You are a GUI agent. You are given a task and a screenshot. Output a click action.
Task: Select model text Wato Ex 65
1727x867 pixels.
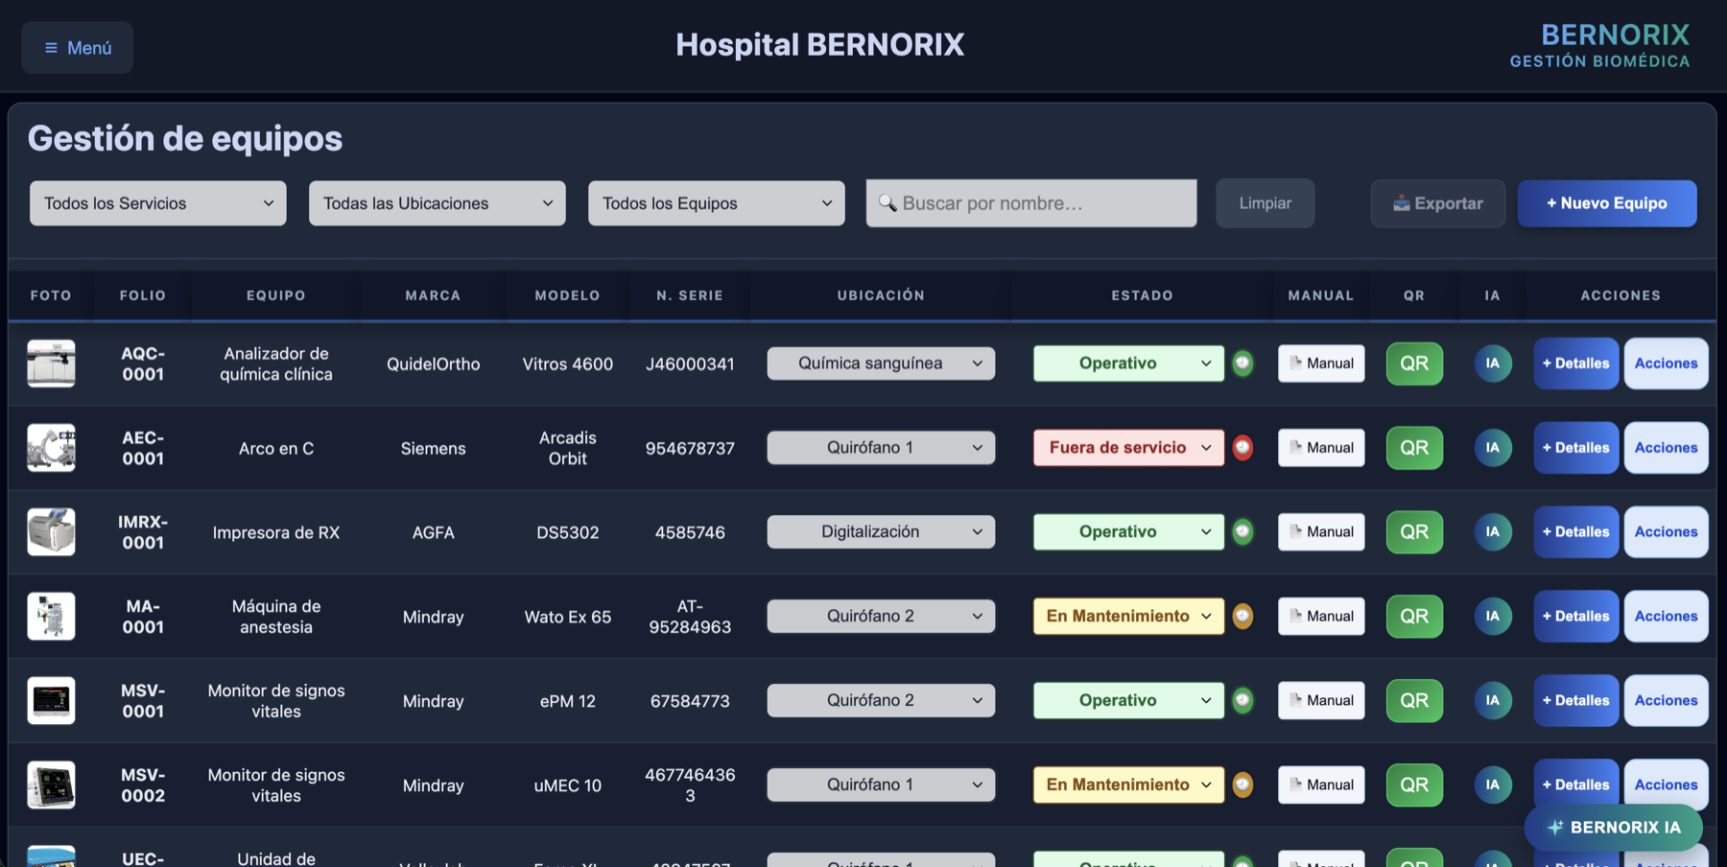click(x=568, y=618)
